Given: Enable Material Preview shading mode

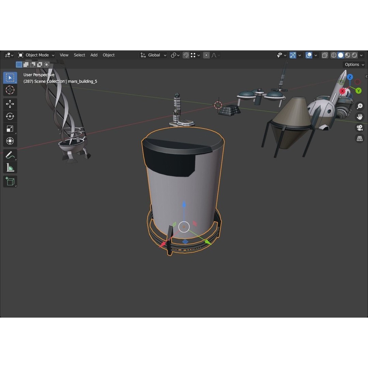Looking at the screenshot, I should 347,55.
